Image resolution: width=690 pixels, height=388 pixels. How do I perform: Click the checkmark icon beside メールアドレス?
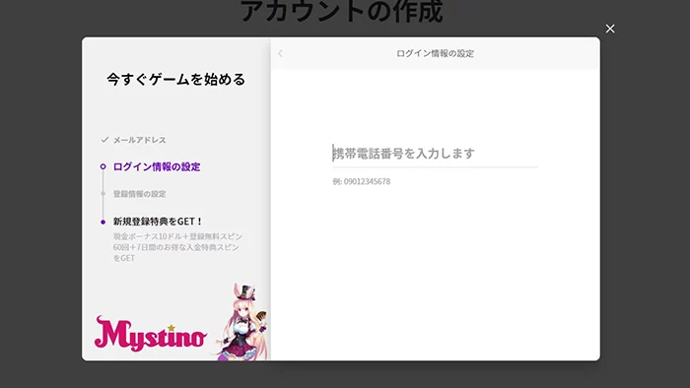point(104,140)
